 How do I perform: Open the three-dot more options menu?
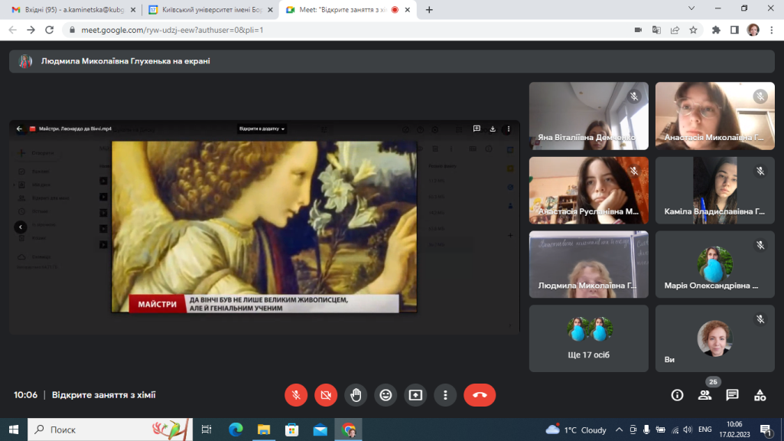(445, 395)
